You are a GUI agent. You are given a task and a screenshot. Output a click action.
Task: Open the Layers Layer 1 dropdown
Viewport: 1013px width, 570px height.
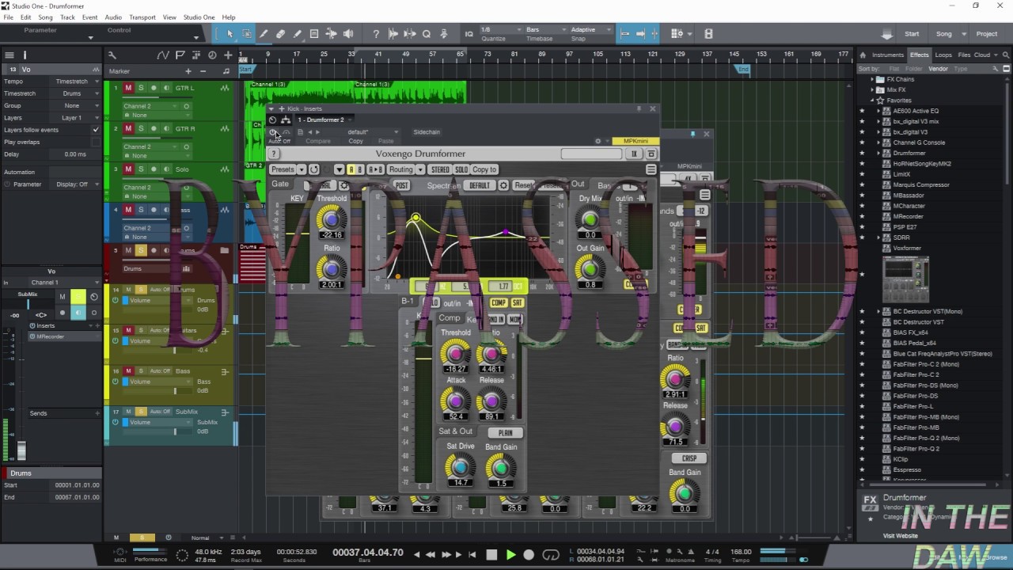(75, 117)
